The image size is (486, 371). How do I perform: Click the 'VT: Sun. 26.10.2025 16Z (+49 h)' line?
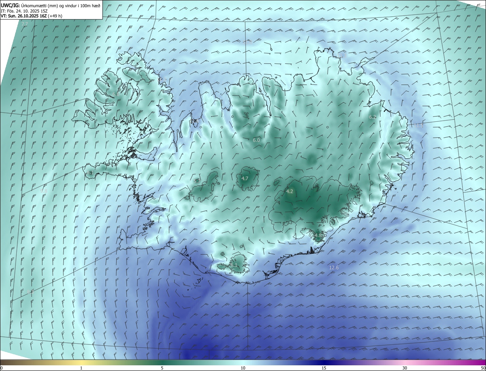[32, 16]
